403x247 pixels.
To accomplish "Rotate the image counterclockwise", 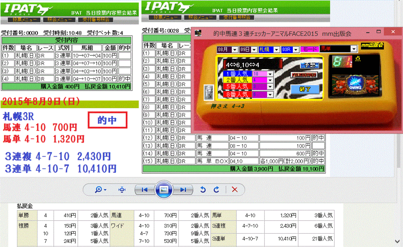I will [x=203, y=190].
